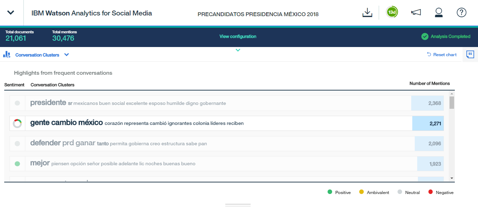
Task: Click the Neutral legend gray swatch
Action: (x=400, y=192)
